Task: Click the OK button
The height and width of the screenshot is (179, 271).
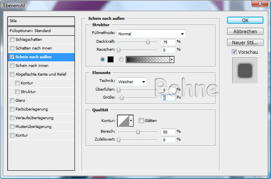Action: [245, 21]
